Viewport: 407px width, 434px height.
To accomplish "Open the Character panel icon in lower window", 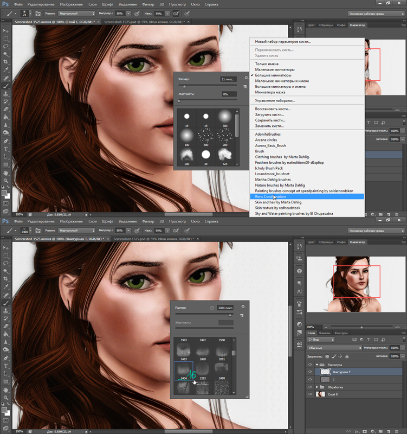I will pos(299,291).
